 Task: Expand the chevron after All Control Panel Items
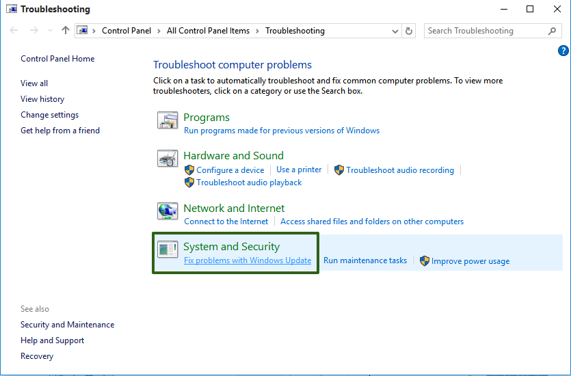[257, 31]
